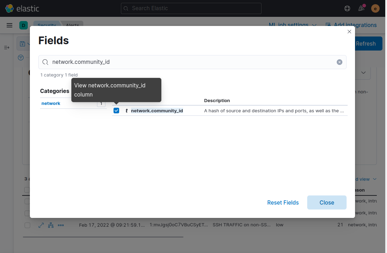Viewport: 387px width, 253px height.
Task: Select all alerts header checkbox
Action: [x=27, y=190]
